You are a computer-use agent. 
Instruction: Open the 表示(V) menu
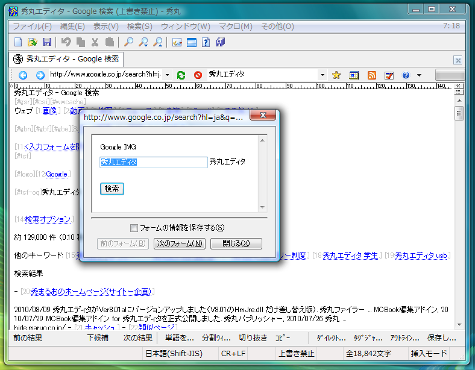pos(105,27)
